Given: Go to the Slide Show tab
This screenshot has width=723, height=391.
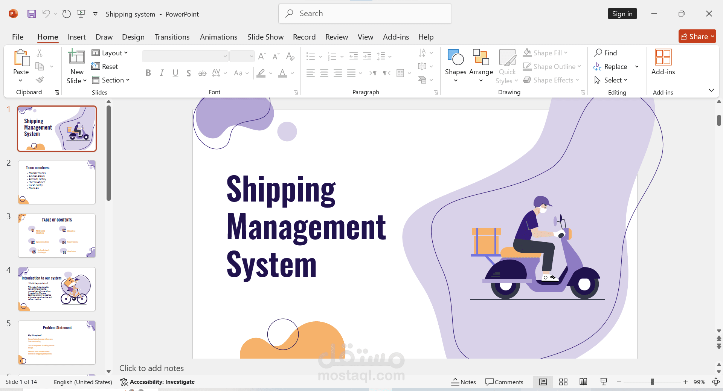Looking at the screenshot, I should point(265,37).
